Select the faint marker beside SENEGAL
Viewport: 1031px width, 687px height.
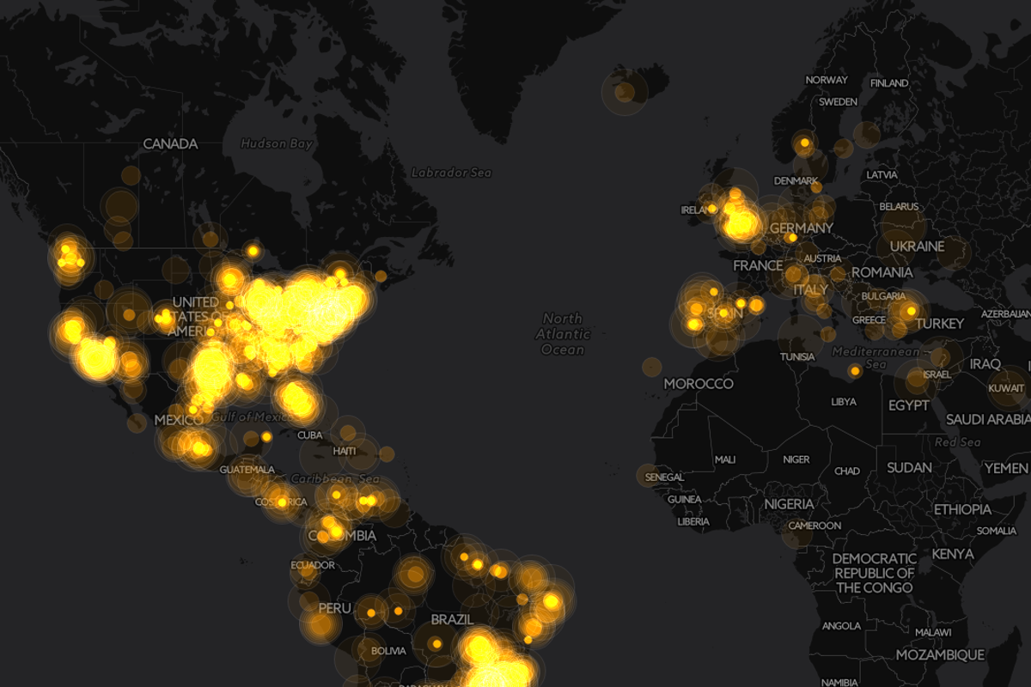[650, 475]
